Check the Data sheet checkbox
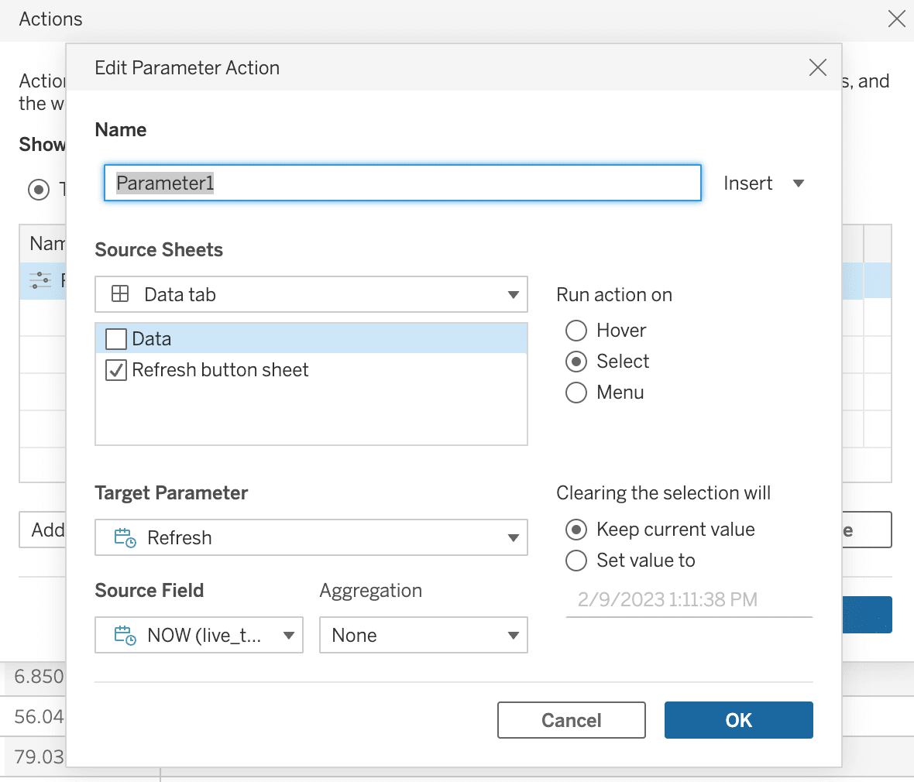This screenshot has height=782, width=914. pyautogui.click(x=115, y=338)
